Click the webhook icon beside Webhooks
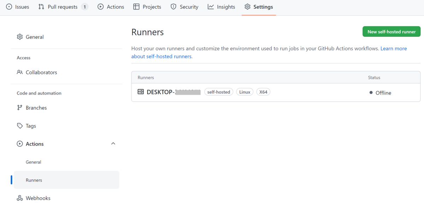Image resolution: width=424 pixels, height=203 pixels. click(x=20, y=198)
